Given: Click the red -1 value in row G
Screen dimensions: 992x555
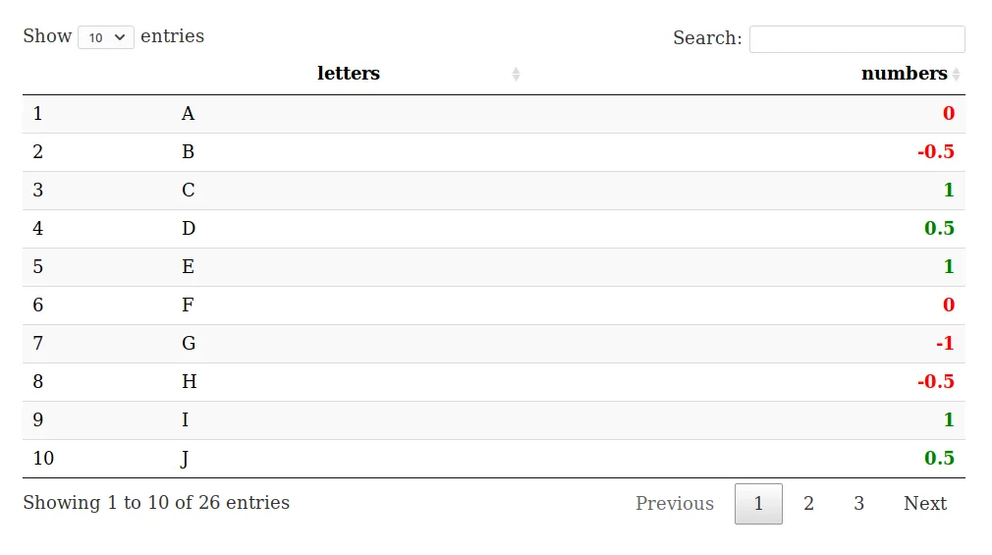Looking at the screenshot, I should point(945,344).
